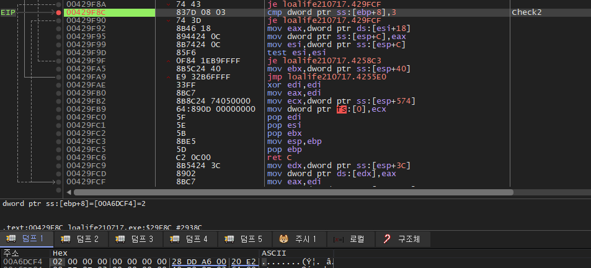Select the mov edx,dword ptr ss:[esp+3C] instruction
The height and width of the screenshot is (268, 591).
(339, 166)
